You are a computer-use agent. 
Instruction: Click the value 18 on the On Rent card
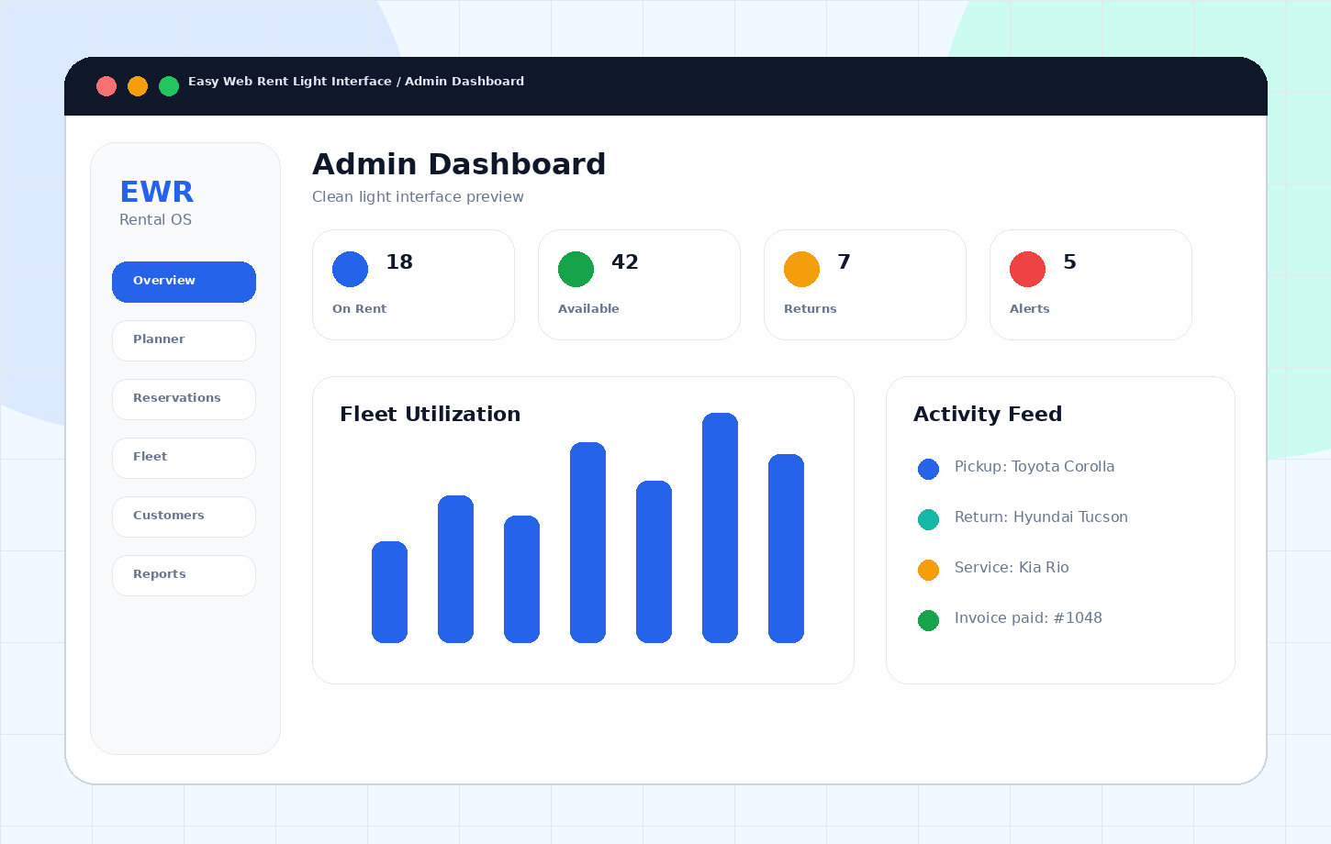tap(399, 262)
